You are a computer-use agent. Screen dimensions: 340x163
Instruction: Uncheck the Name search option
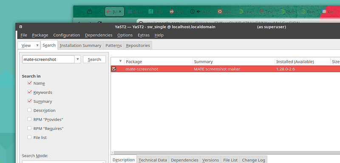coord(29,83)
